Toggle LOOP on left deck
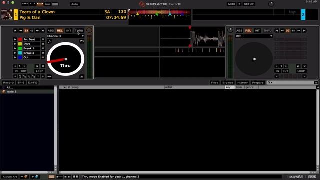This screenshot has width=320, height=180. (40, 71)
